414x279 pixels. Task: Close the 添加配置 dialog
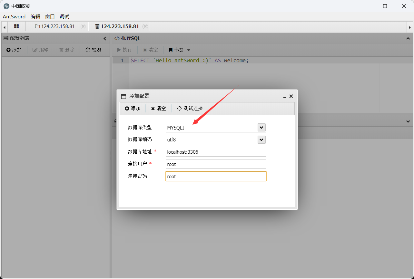pos(291,96)
